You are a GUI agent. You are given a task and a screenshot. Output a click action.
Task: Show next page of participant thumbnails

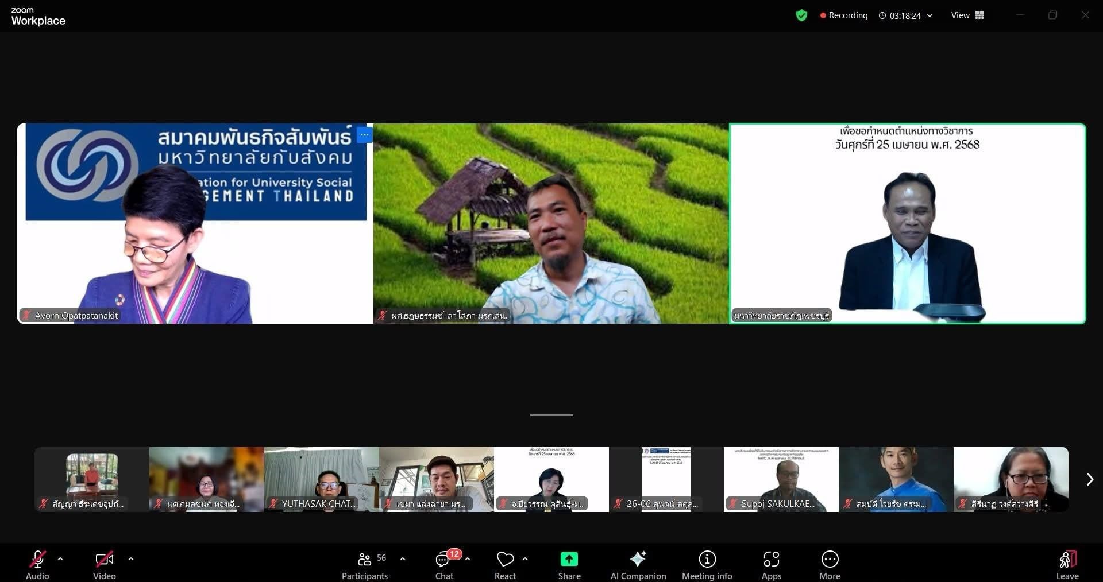tap(1090, 479)
